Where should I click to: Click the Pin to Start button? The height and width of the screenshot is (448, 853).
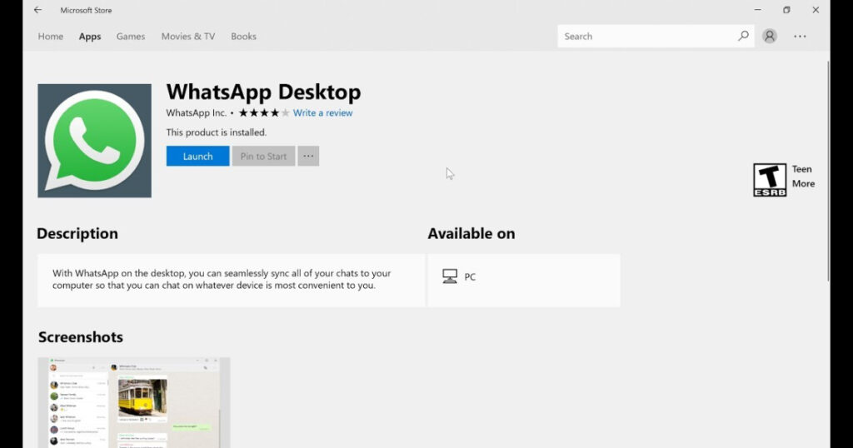(x=263, y=156)
